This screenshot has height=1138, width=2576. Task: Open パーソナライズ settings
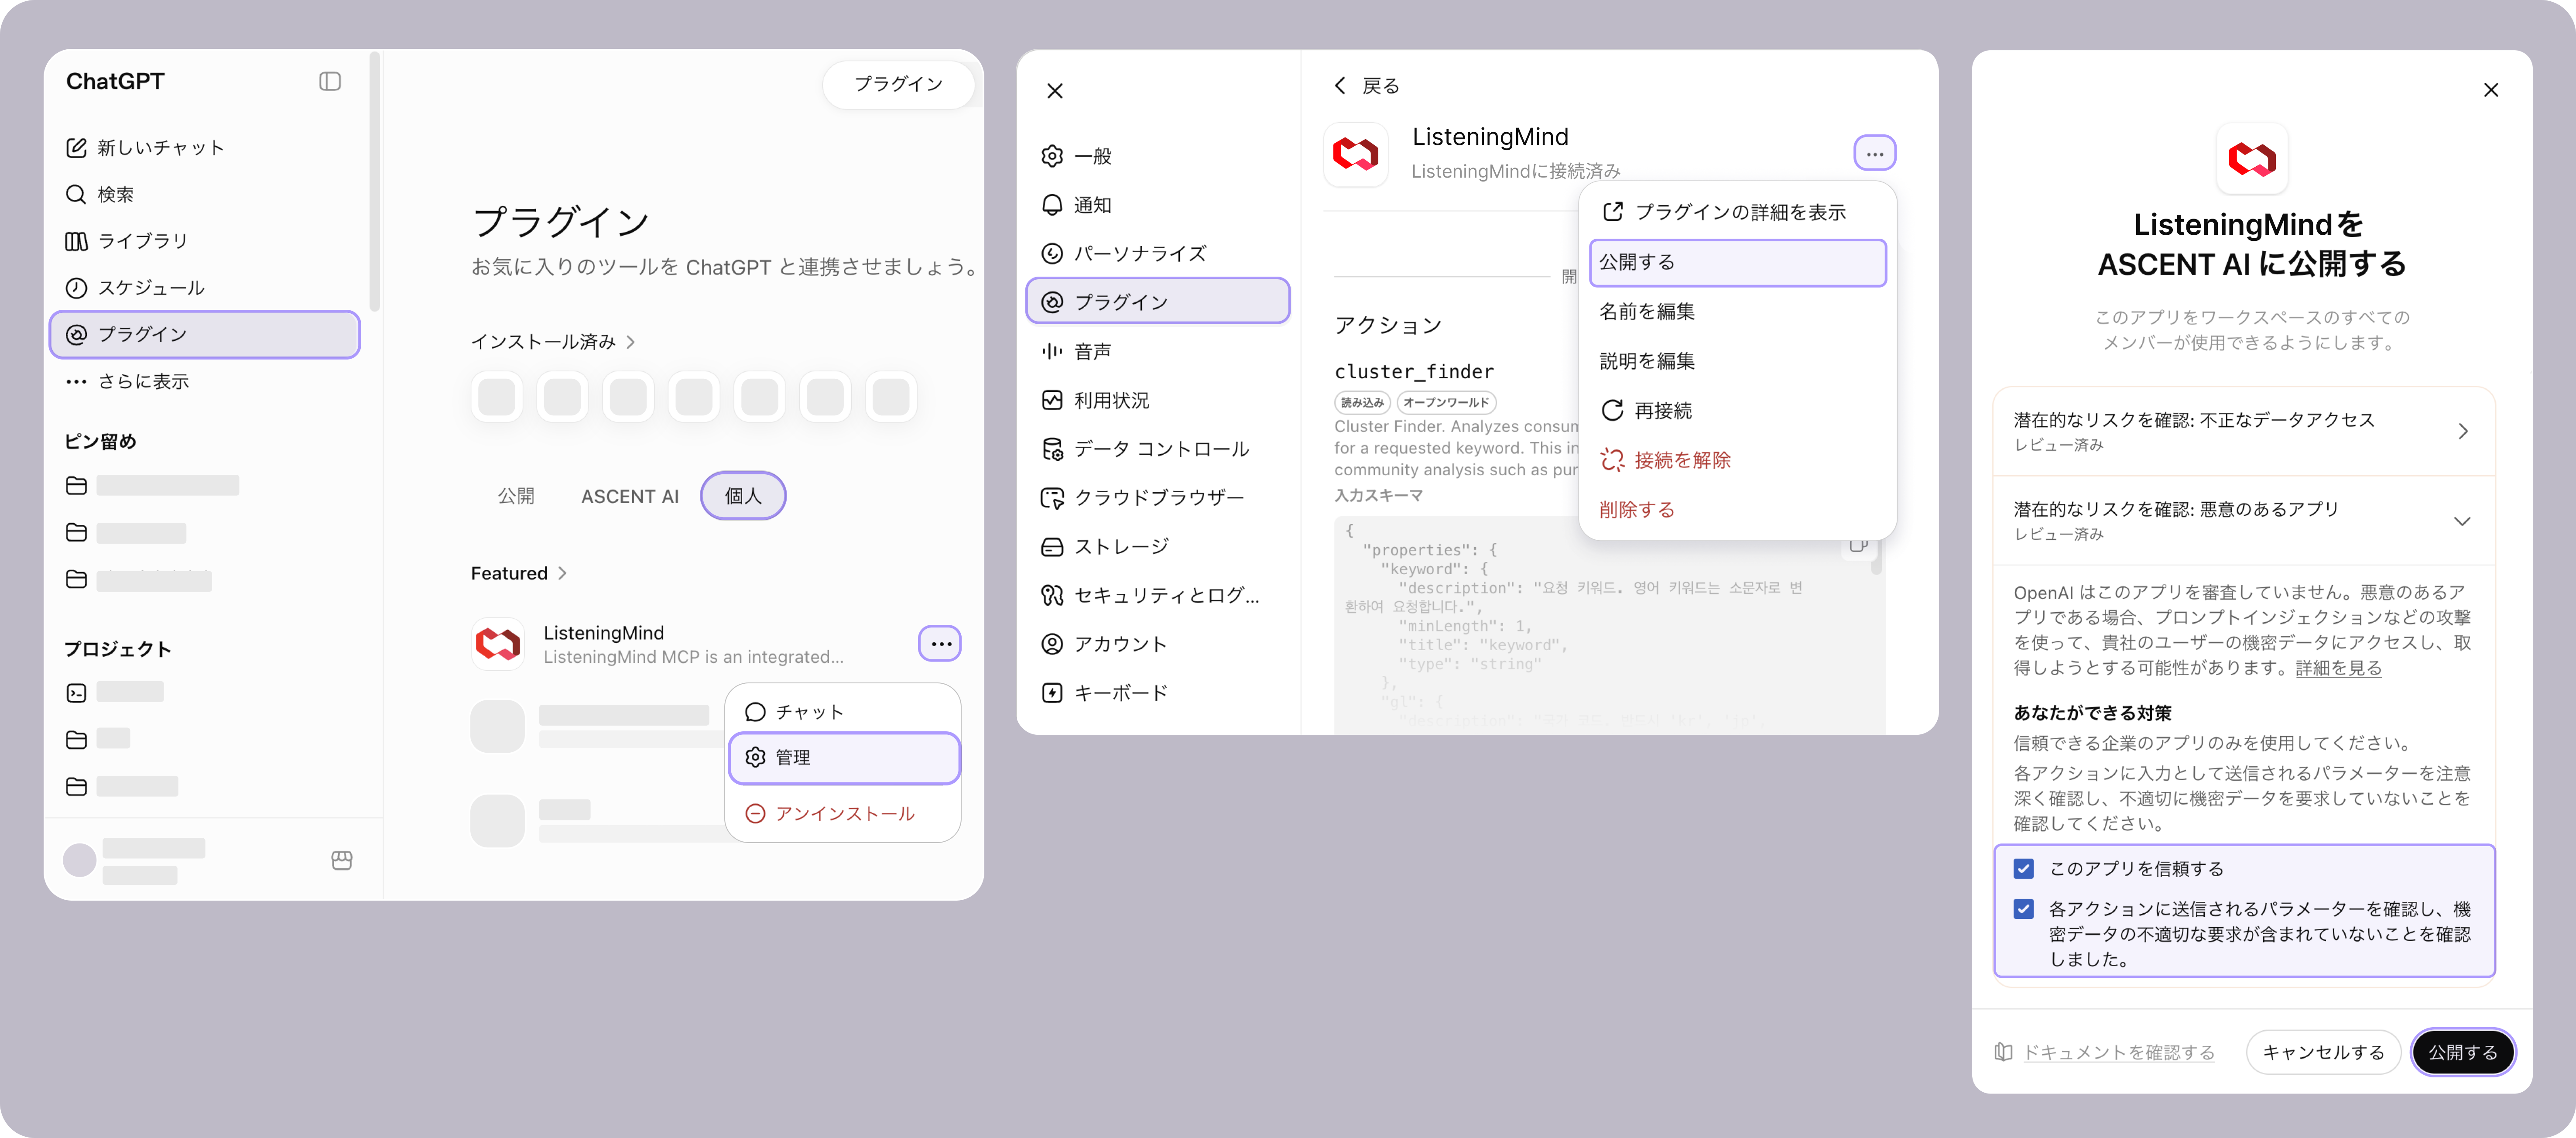point(1158,254)
